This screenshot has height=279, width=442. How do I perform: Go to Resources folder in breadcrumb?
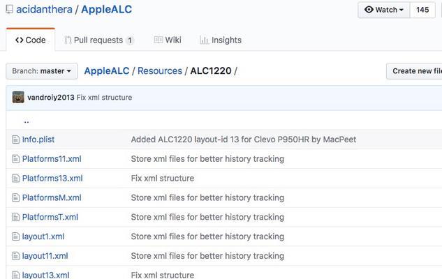[x=160, y=70]
